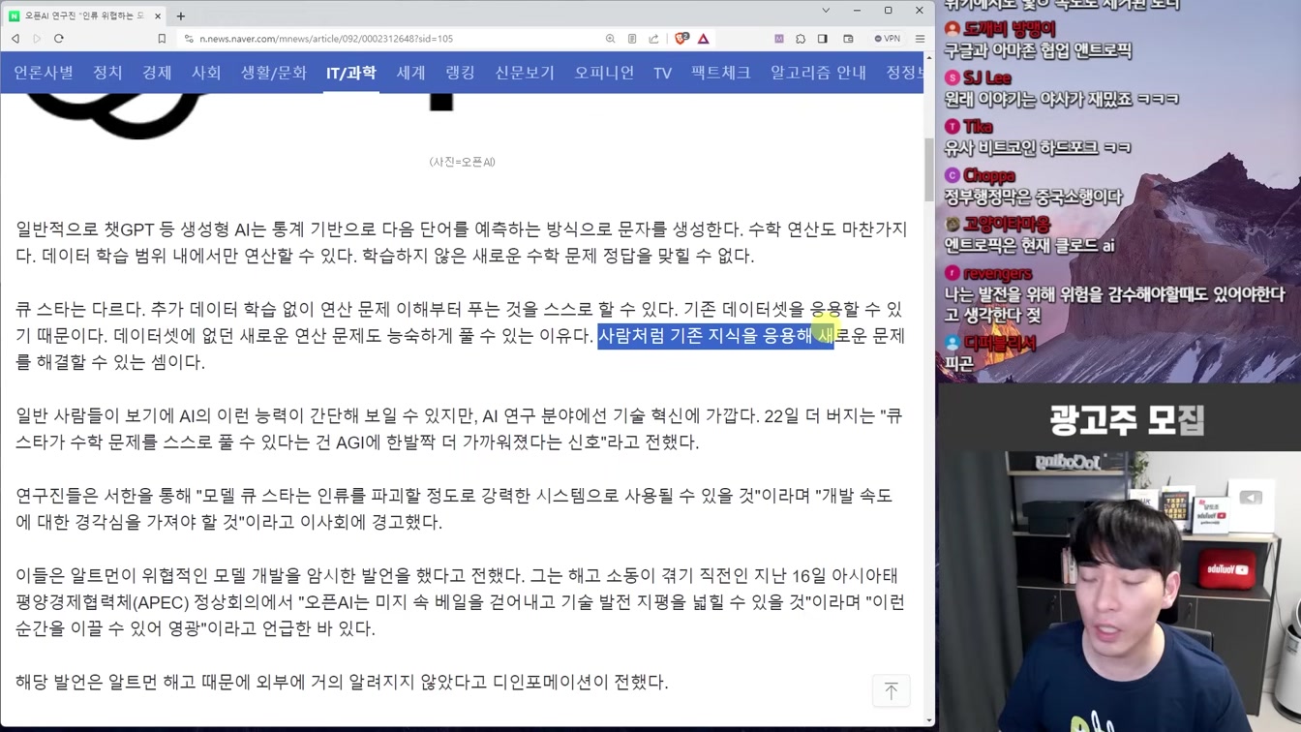The height and width of the screenshot is (732, 1301).
Task: Click the photo caption (사진=오픈AI)
Action: [x=462, y=162]
